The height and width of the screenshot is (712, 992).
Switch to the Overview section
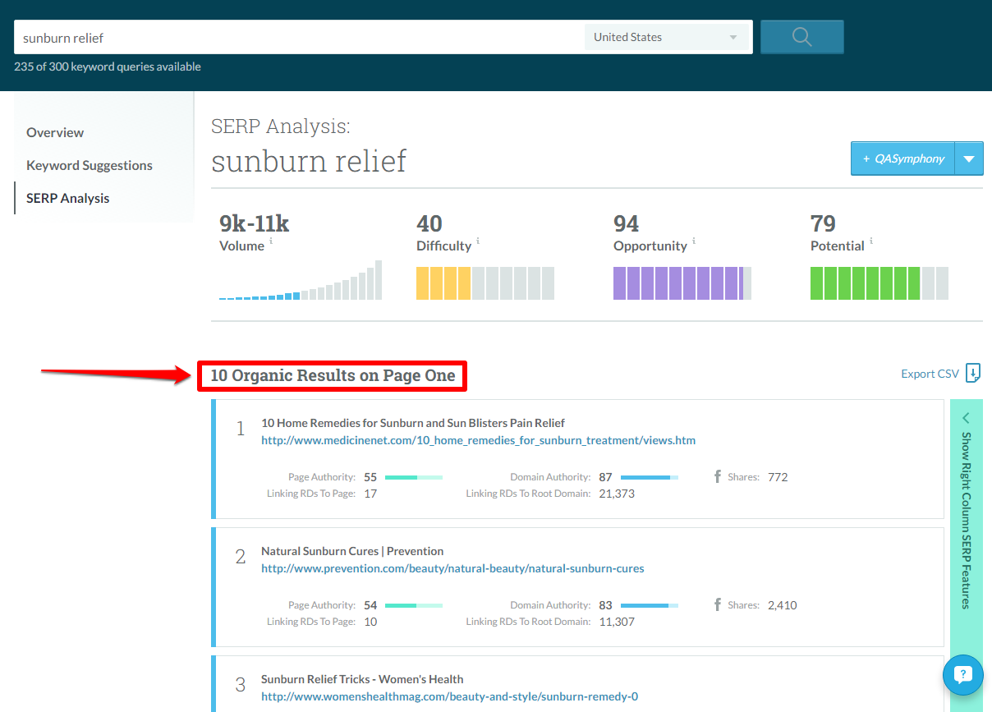pos(55,132)
